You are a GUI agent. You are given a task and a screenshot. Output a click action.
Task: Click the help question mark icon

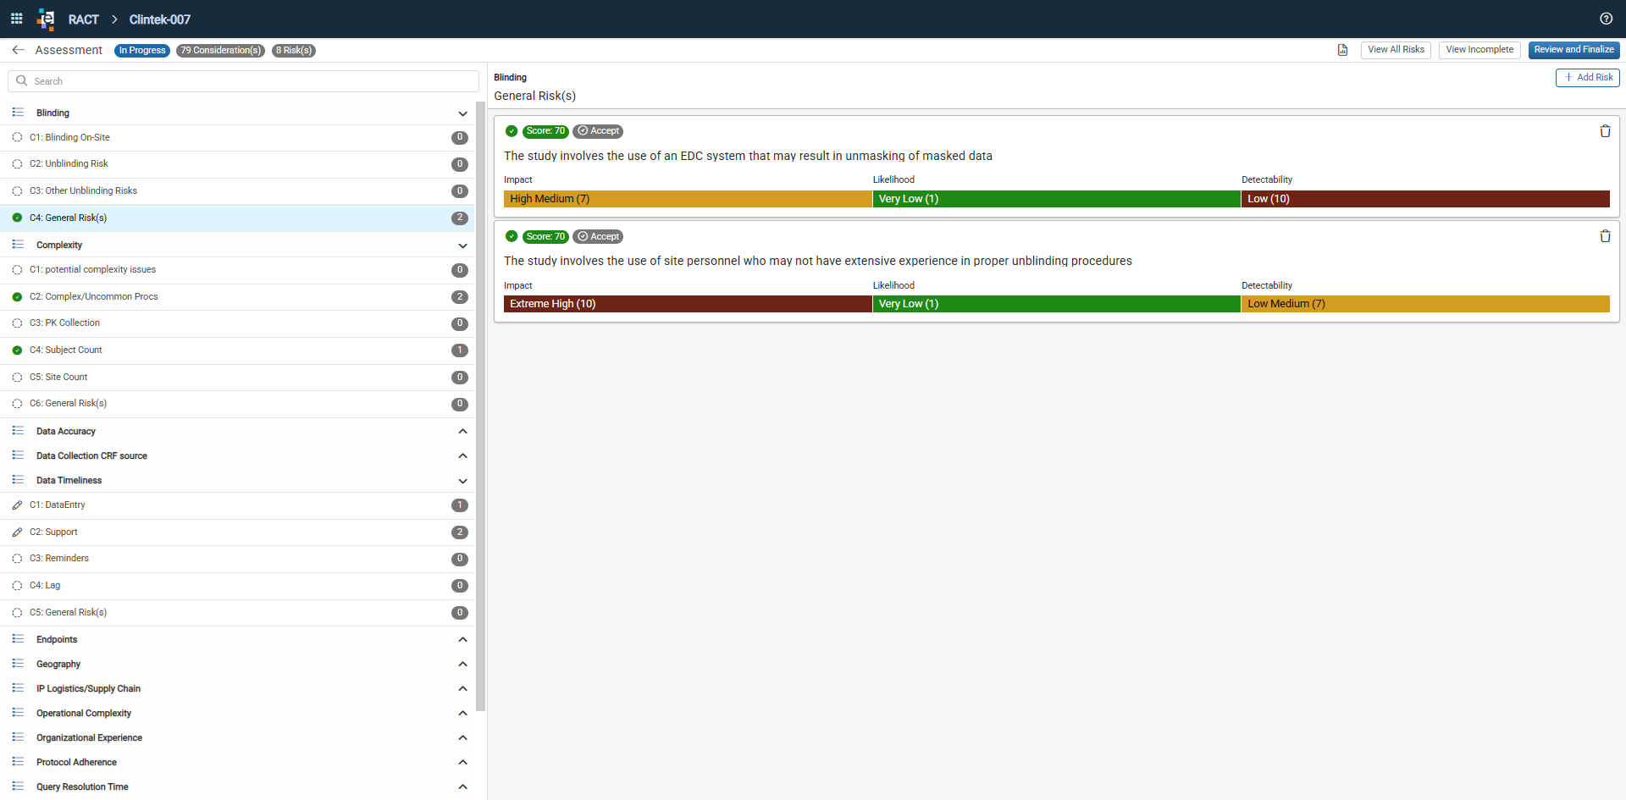(1606, 19)
